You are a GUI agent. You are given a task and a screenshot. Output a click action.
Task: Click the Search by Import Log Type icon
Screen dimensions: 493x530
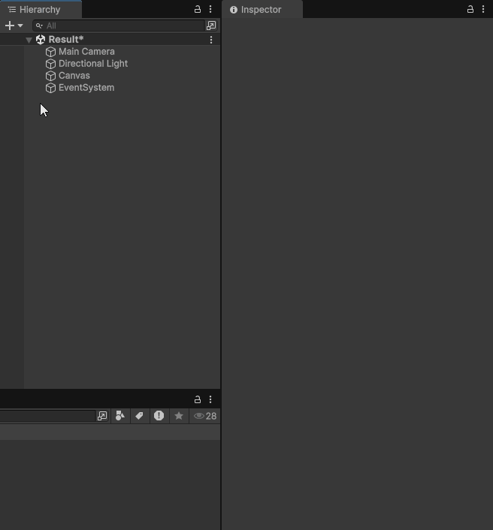click(159, 416)
